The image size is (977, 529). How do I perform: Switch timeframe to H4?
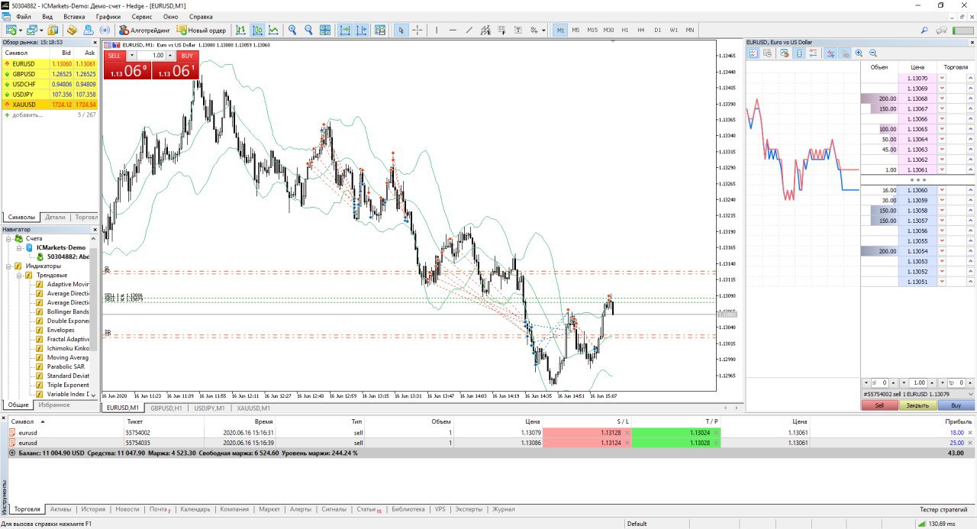(x=641, y=31)
